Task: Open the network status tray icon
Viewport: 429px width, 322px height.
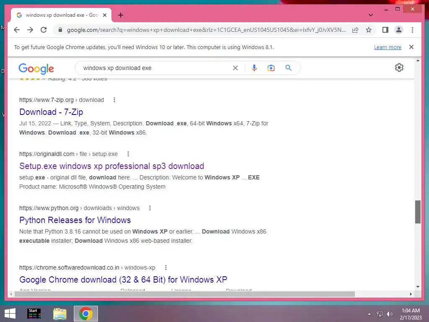Action: coord(379,314)
